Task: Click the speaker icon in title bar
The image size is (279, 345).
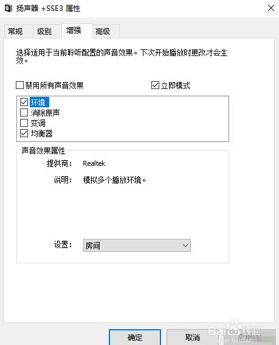Action: coord(9,9)
